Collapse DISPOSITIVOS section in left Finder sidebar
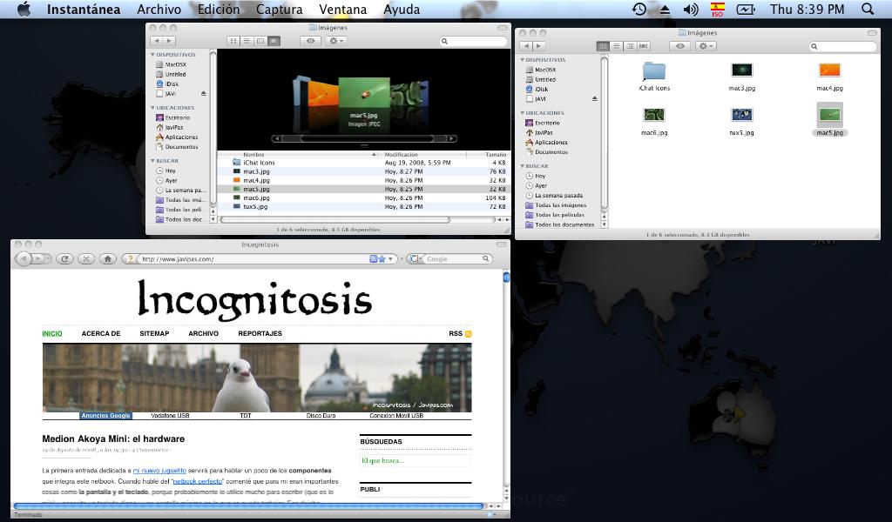This screenshot has height=522, width=892. click(x=152, y=55)
